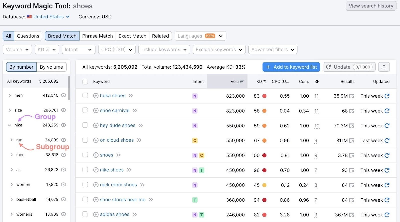The height and width of the screenshot is (222, 400).
Task: Open double-arrow details for hoka shoes
Action: [131, 96]
